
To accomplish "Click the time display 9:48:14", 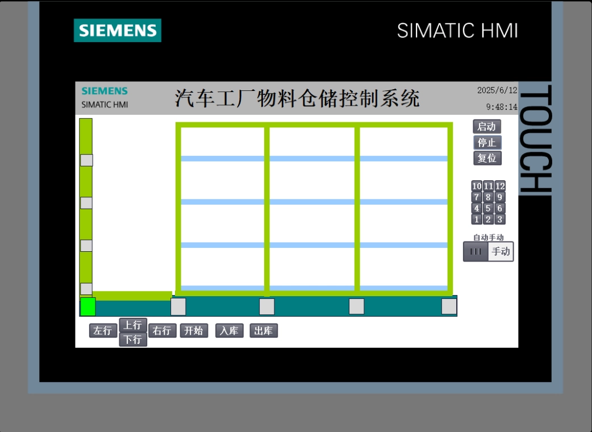I will click(x=502, y=107).
